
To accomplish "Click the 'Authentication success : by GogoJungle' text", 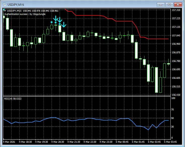I will click(25, 14).
